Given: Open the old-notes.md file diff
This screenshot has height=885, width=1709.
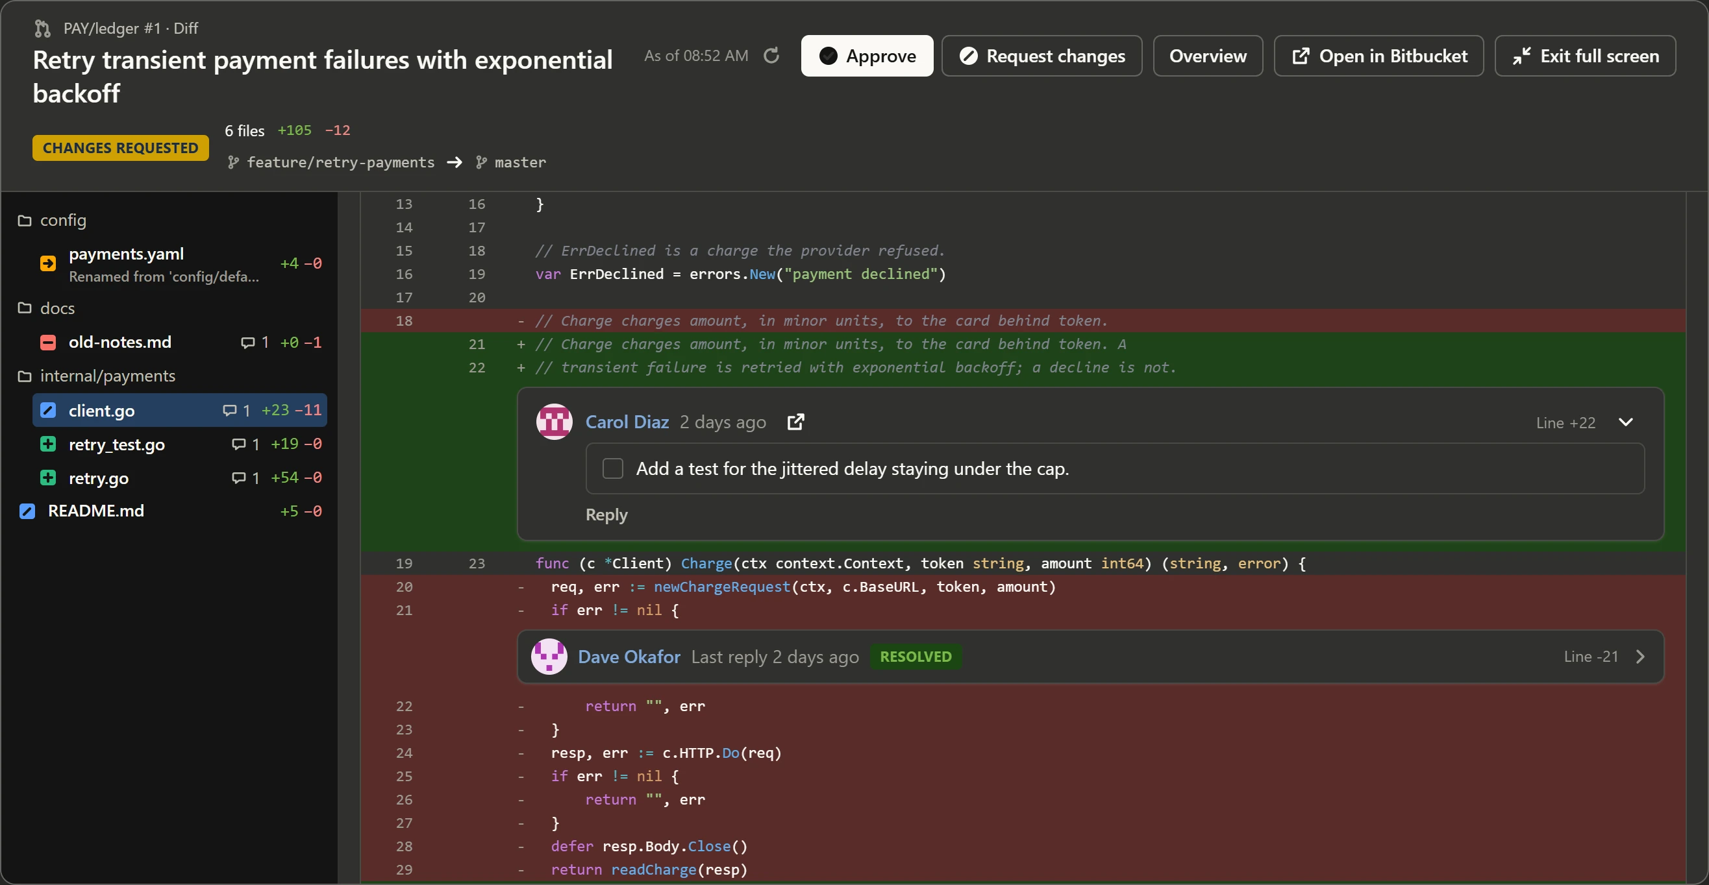Looking at the screenshot, I should click(x=180, y=342).
